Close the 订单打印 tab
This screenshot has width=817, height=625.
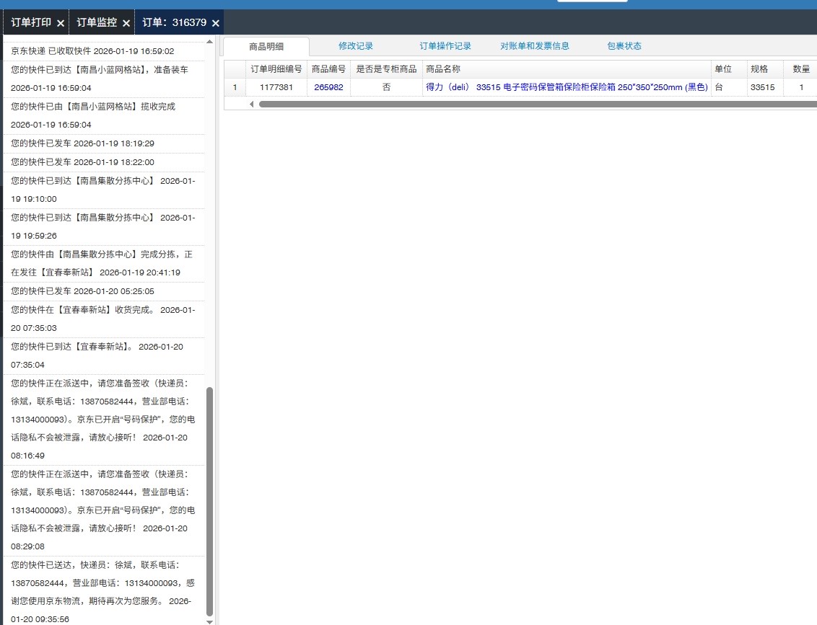pyautogui.click(x=61, y=23)
